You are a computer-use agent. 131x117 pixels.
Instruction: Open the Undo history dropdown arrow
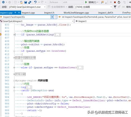point(39,2)
